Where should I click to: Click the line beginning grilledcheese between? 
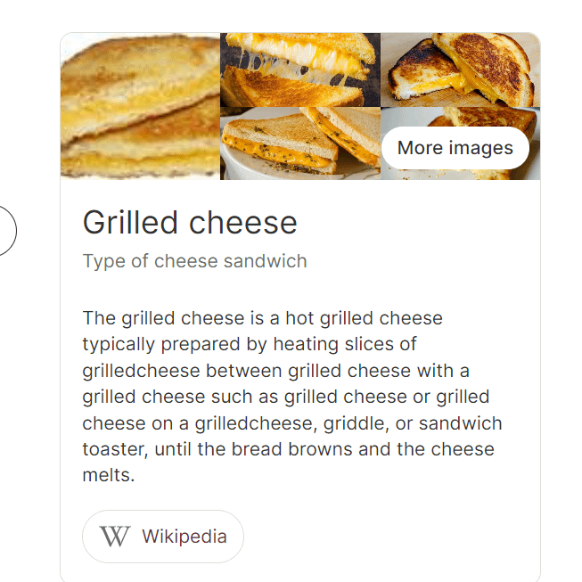click(x=275, y=370)
